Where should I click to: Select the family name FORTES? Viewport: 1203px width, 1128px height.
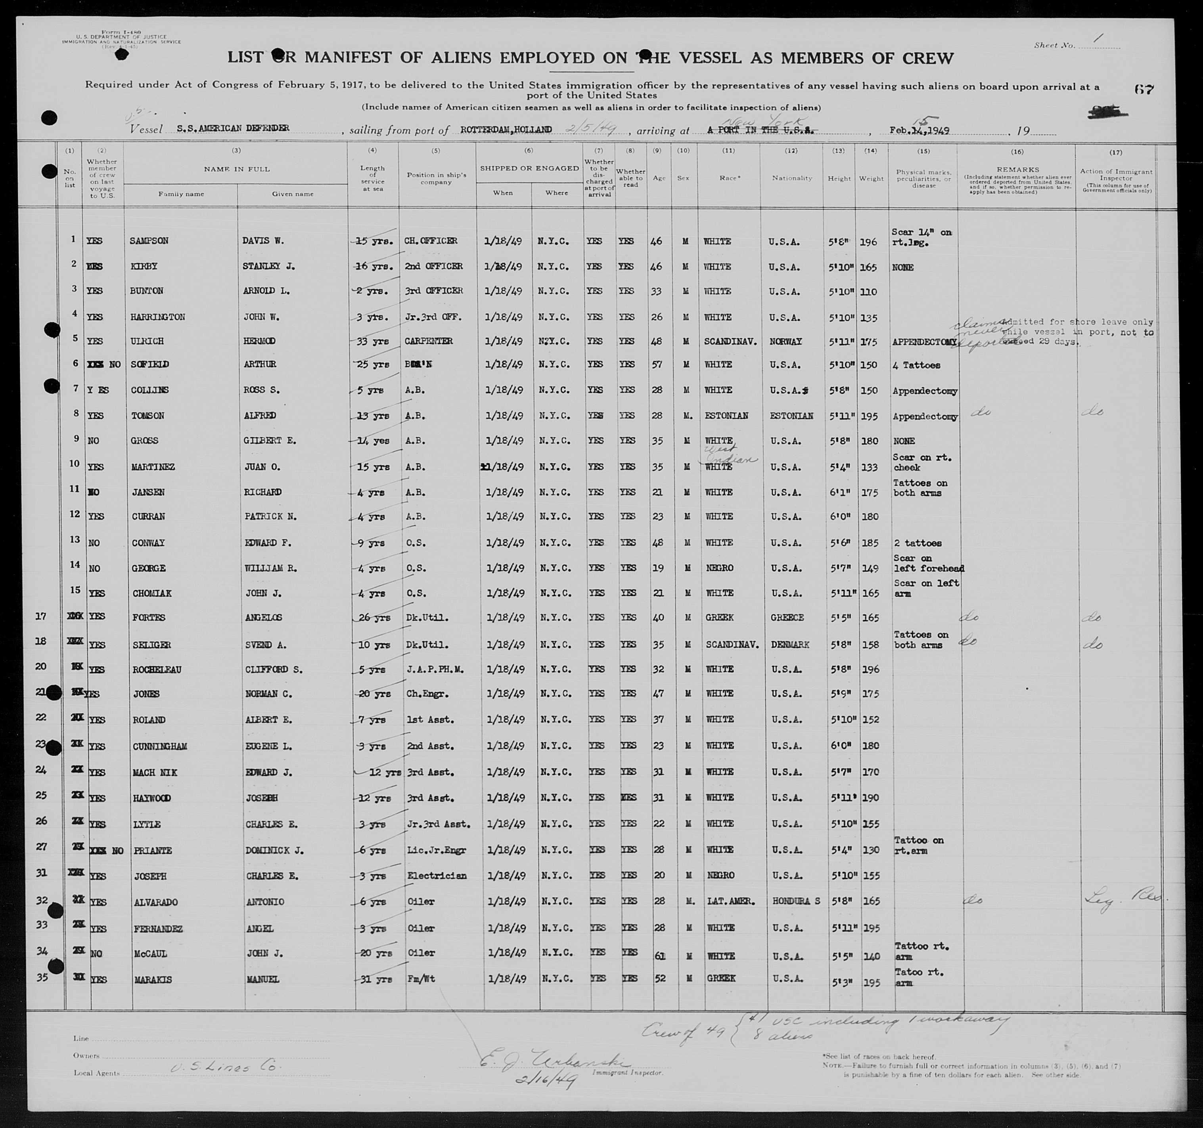coord(149,618)
